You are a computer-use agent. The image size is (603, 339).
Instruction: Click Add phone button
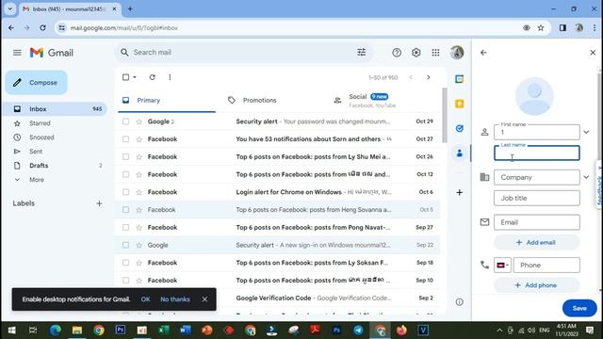(x=536, y=285)
